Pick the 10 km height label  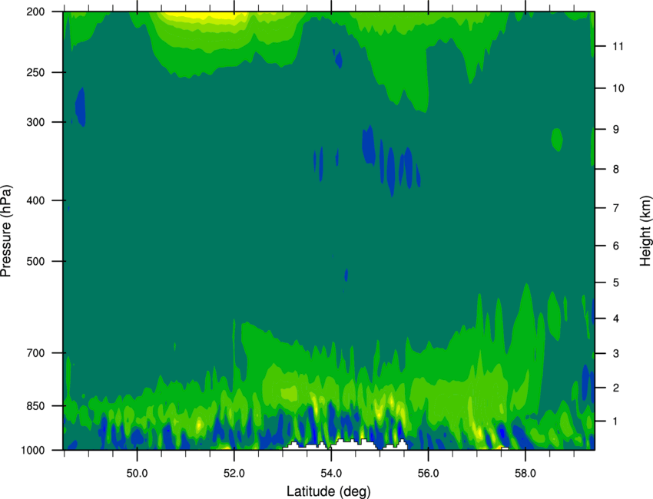coord(618,88)
